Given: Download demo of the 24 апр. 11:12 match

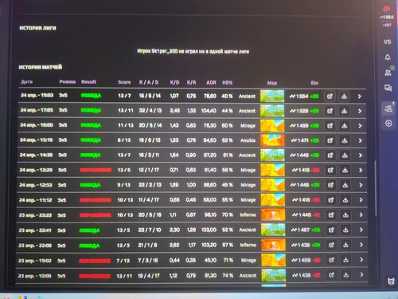Looking at the screenshot, I should coord(345,200).
